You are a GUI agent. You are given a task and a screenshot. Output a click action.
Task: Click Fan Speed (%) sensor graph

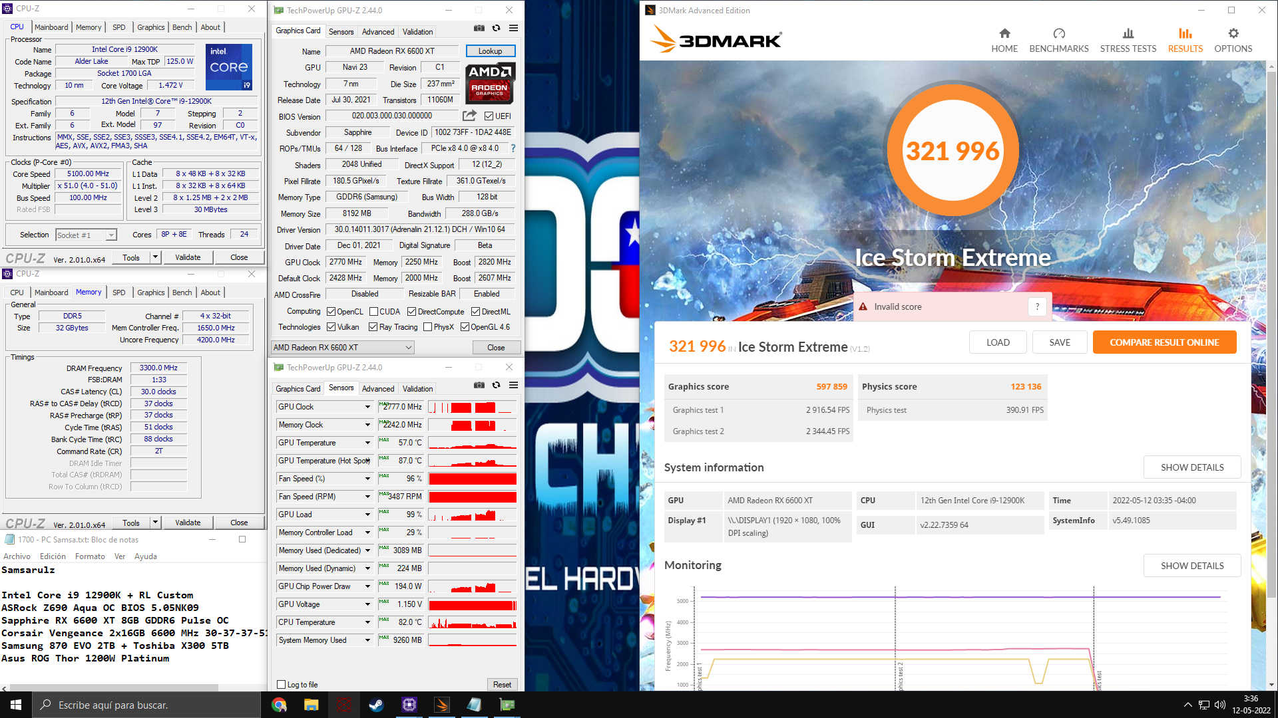click(473, 479)
